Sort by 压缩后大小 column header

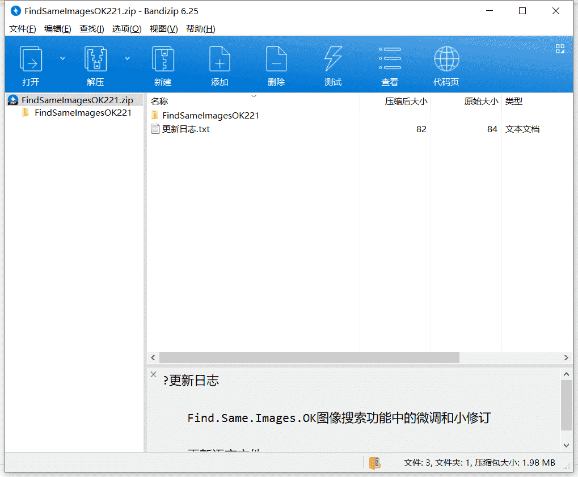406,101
